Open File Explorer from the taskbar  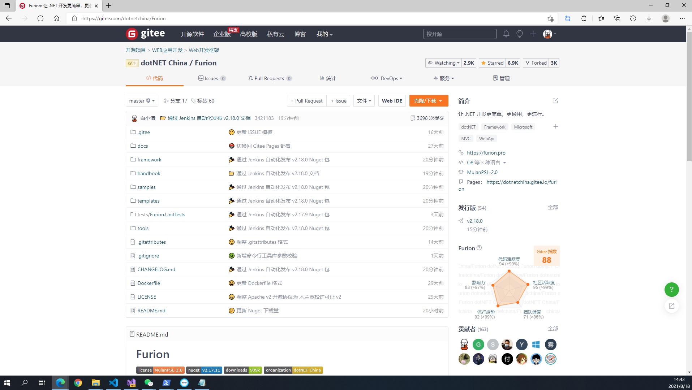pyautogui.click(x=95, y=383)
